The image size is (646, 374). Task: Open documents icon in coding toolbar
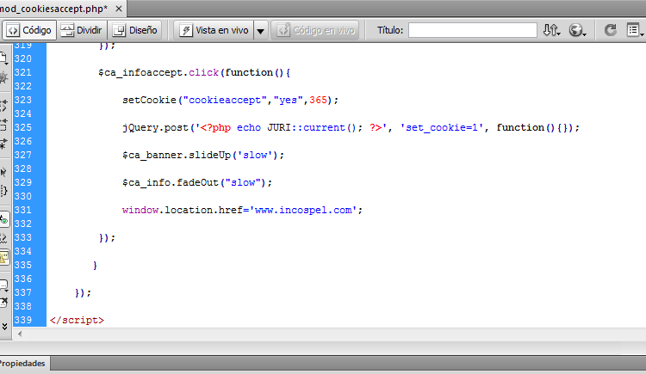click(x=3, y=58)
